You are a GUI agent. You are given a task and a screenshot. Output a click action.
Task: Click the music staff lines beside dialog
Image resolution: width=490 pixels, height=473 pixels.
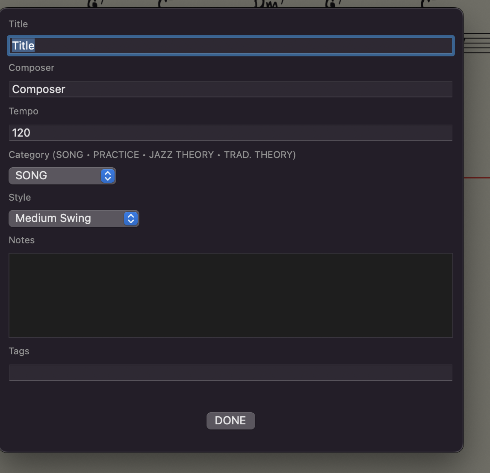477,44
